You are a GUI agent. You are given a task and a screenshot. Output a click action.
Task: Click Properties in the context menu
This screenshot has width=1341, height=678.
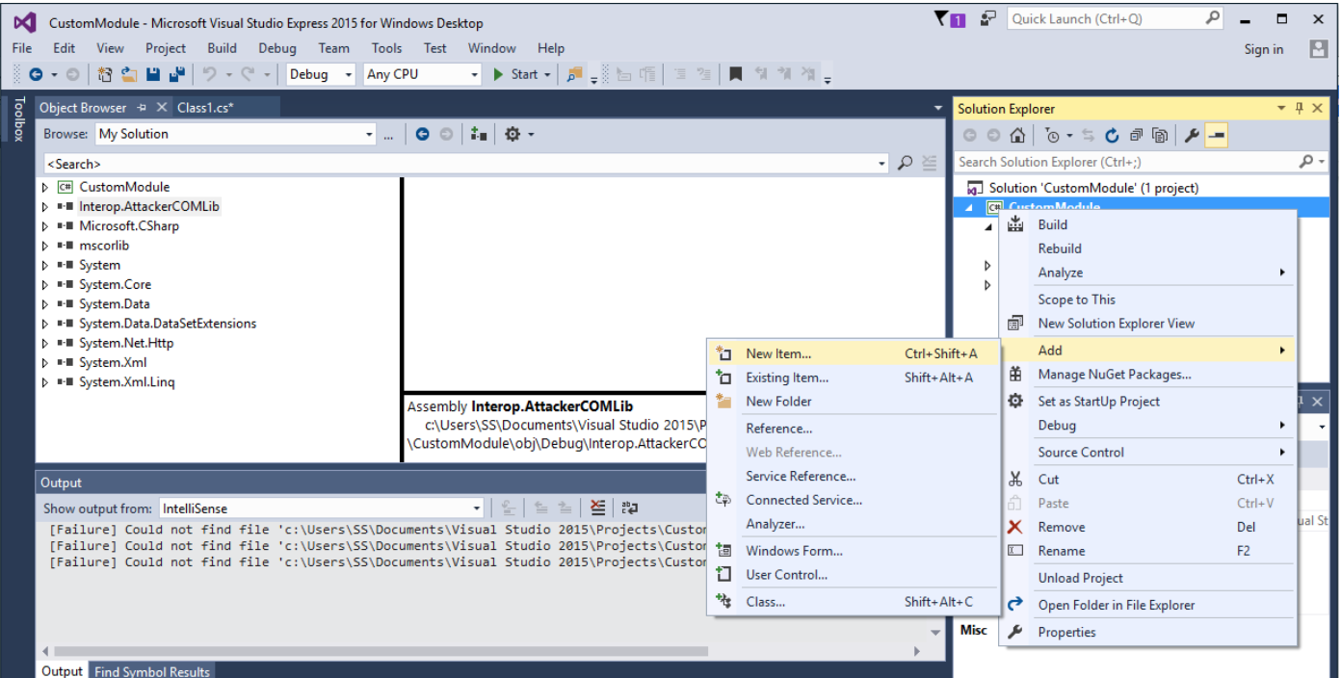tap(1147, 632)
